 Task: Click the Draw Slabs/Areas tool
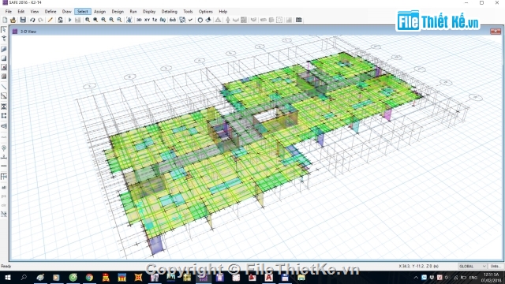click(x=4, y=49)
